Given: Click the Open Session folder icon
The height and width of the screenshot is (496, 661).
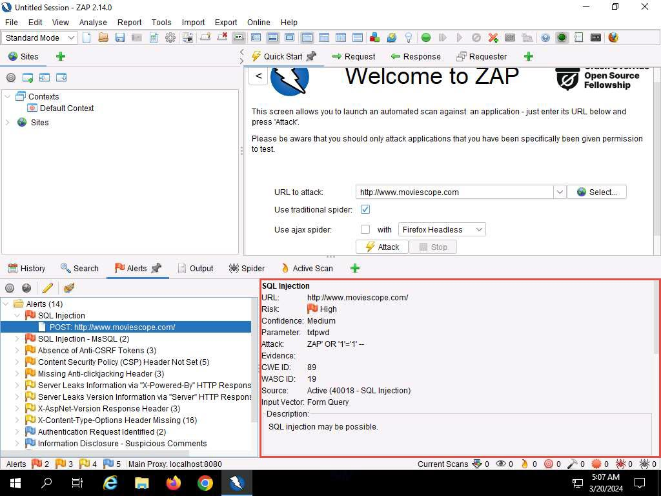Looking at the screenshot, I should [x=103, y=37].
